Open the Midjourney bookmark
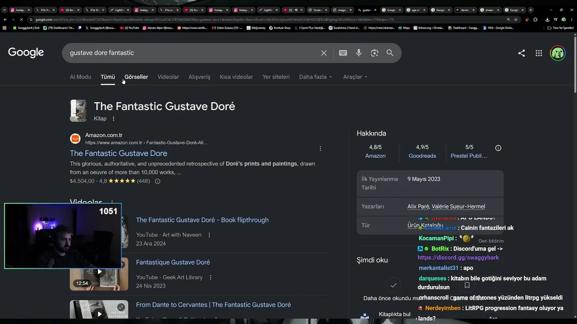577x324 pixels. pyautogui.click(x=256, y=28)
